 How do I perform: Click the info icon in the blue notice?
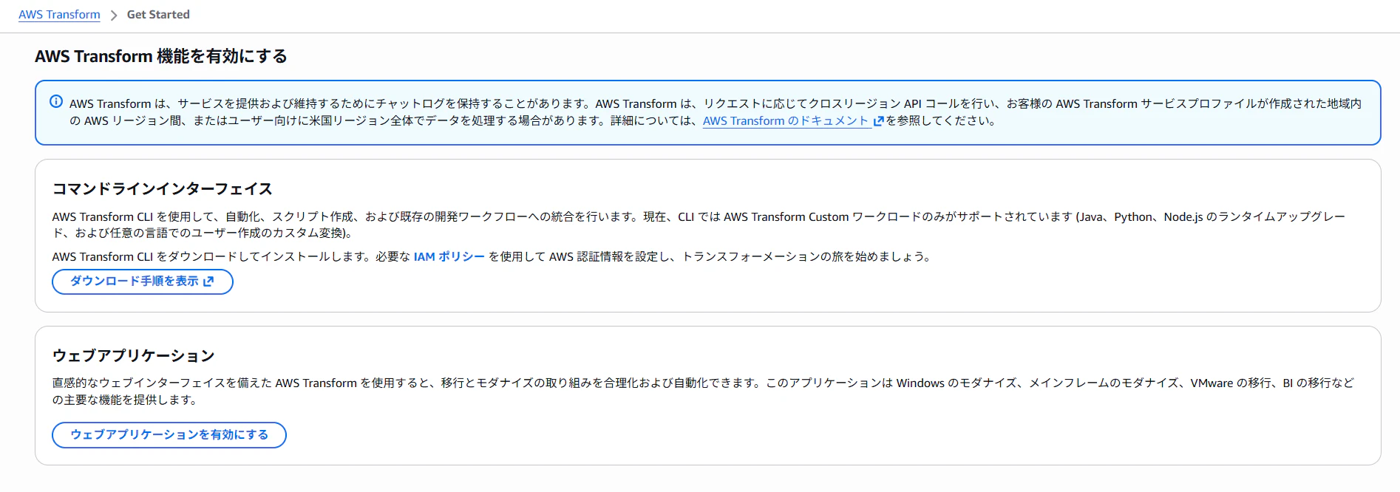(56, 102)
